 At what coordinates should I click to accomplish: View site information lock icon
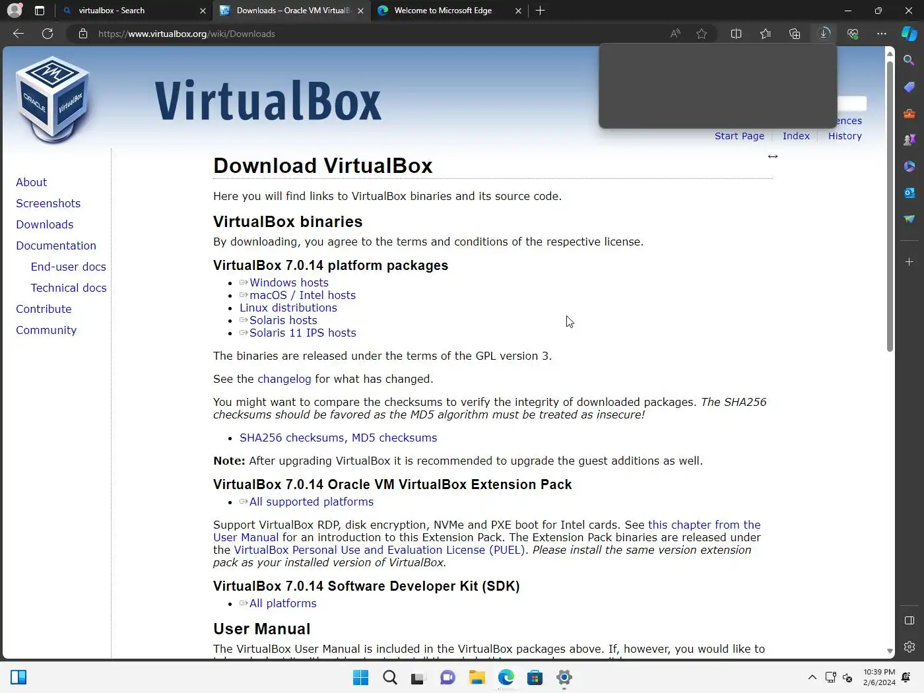click(x=83, y=34)
